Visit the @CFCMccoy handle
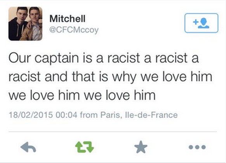 [x=74, y=30]
